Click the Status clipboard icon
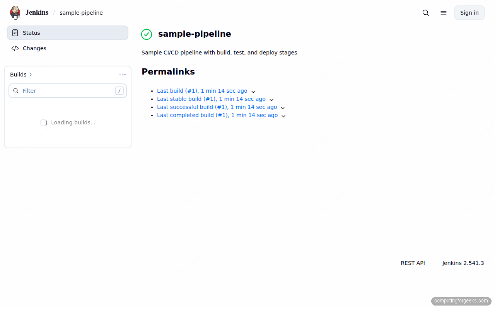The image size is (495, 309). [x=15, y=32]
